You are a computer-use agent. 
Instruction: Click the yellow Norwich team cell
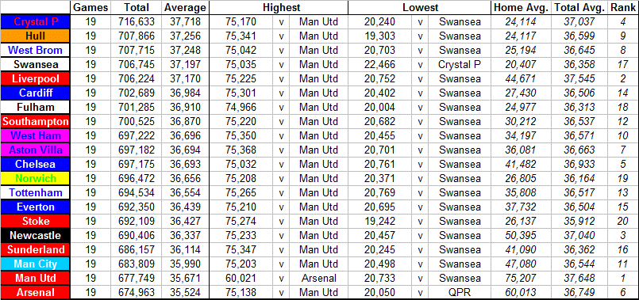pos(36,178)
